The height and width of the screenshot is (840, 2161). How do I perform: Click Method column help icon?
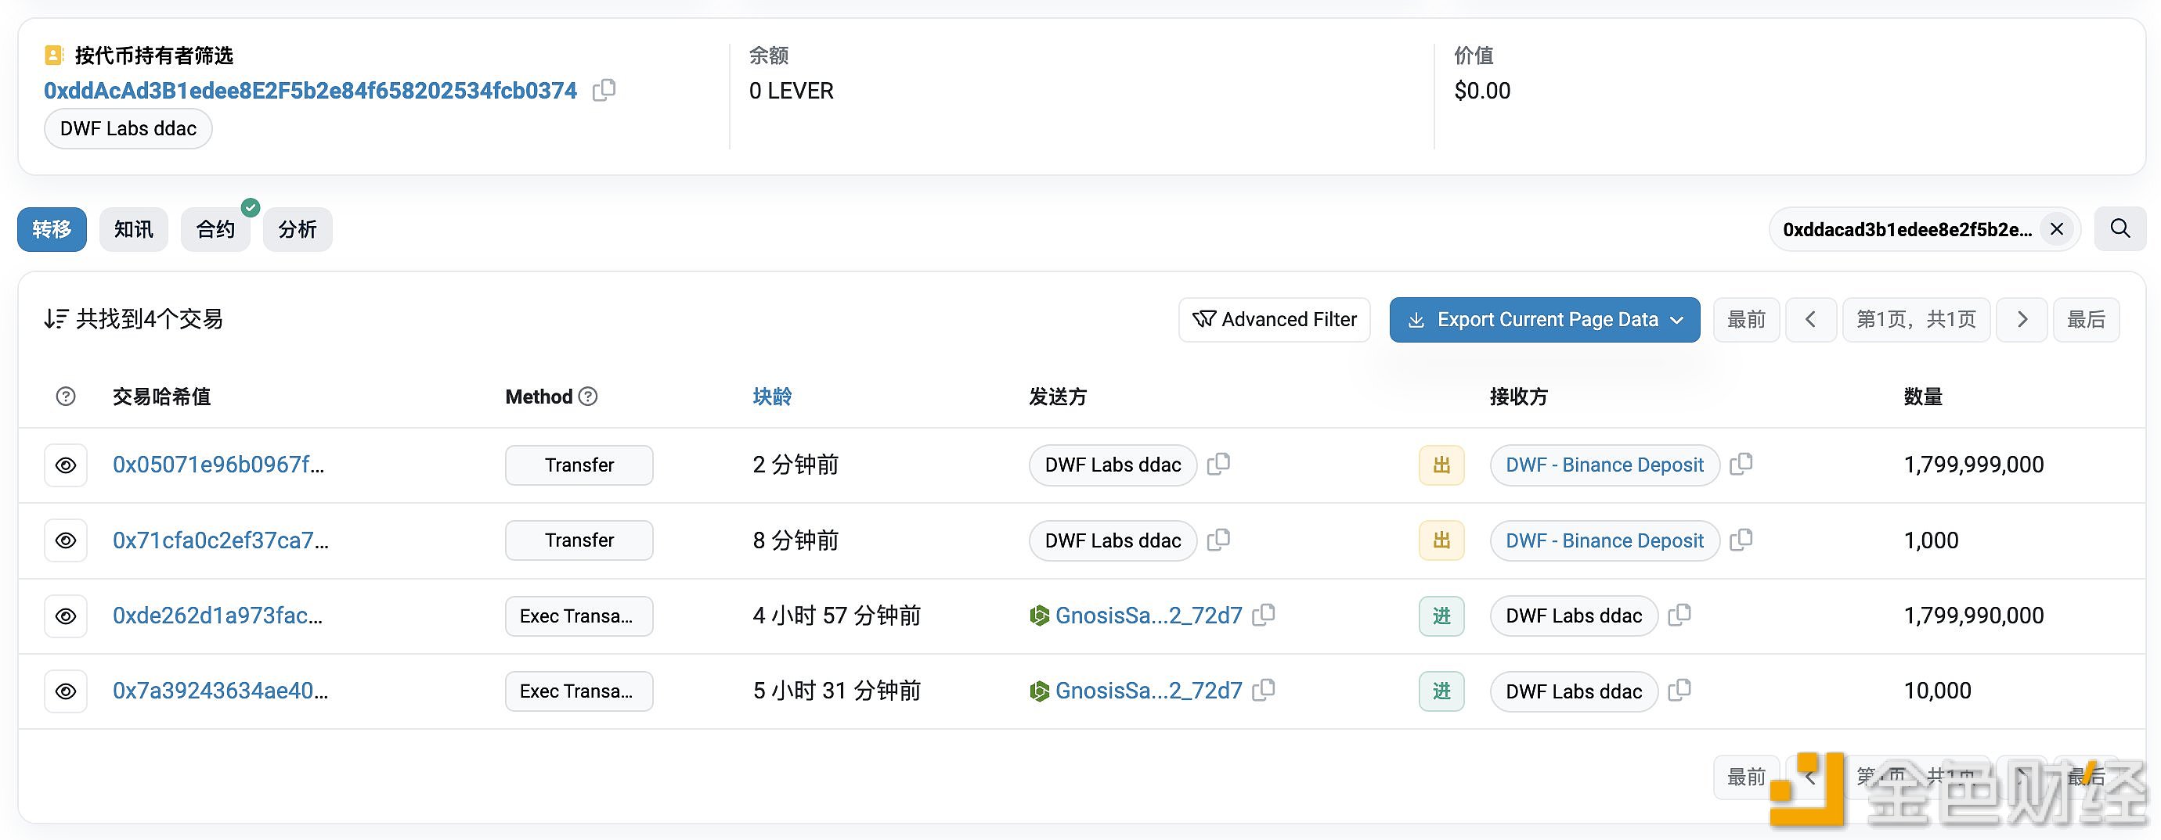(x=588, y=397)
